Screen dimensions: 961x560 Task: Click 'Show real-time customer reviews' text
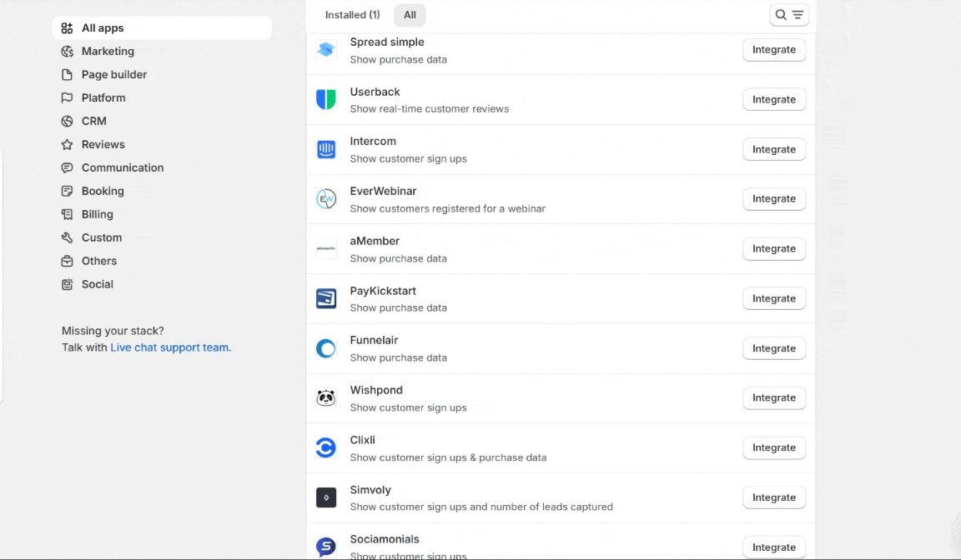point(429,109)
